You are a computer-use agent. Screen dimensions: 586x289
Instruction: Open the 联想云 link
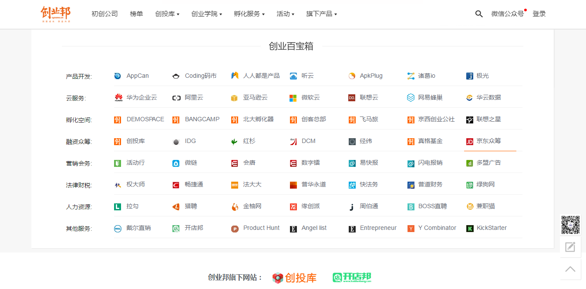tap(369, 97)
